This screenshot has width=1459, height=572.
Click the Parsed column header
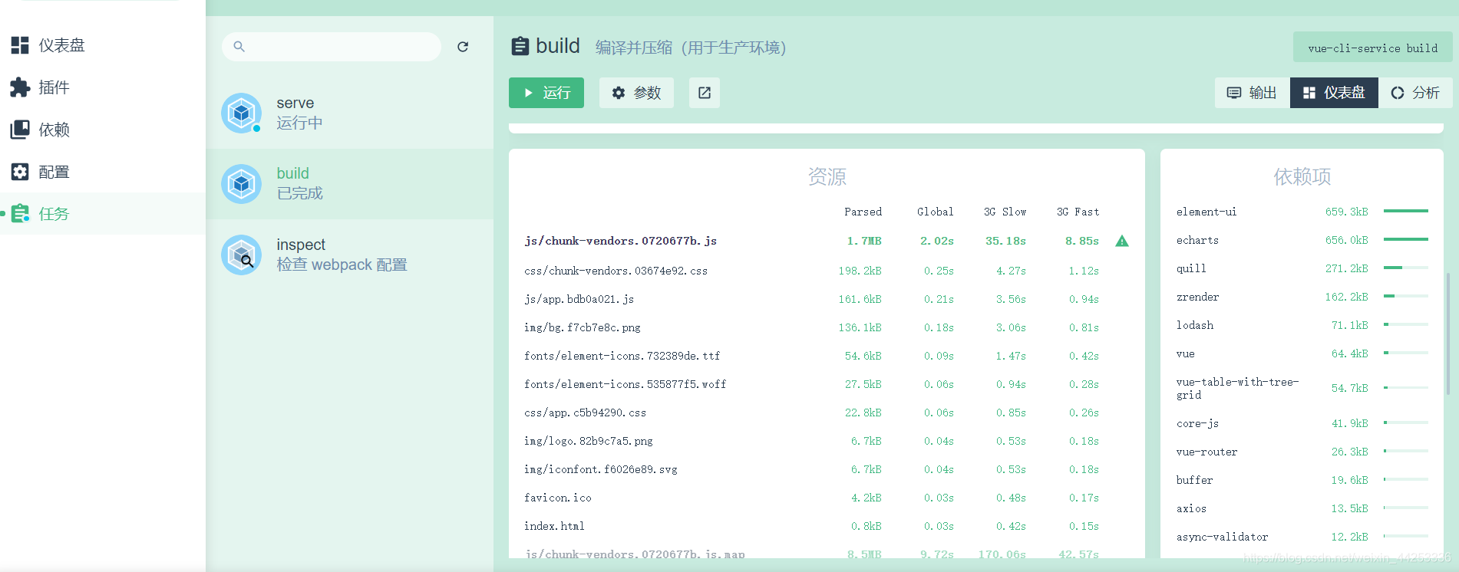pos(863,212)
